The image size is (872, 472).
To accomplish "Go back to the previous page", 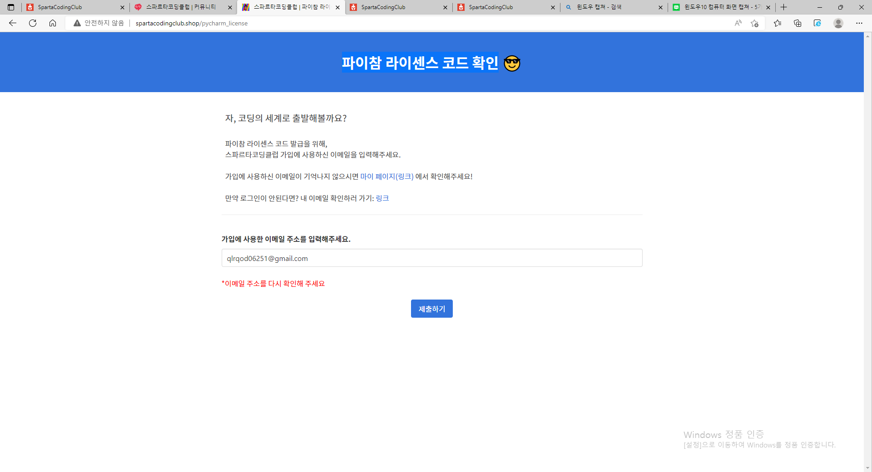I will point(13,23).
